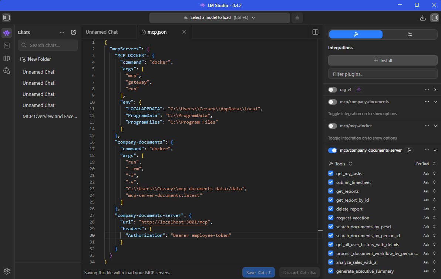Image resolution: width=441 pixels, height=279 pixels.
Task: Change Ask permission for generate_executive_summary
Action: (x=430, y=271)
